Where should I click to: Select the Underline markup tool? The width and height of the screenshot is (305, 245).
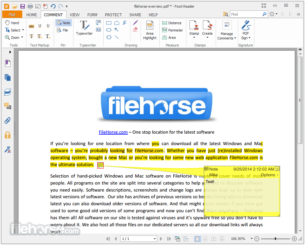click(48, 26)
